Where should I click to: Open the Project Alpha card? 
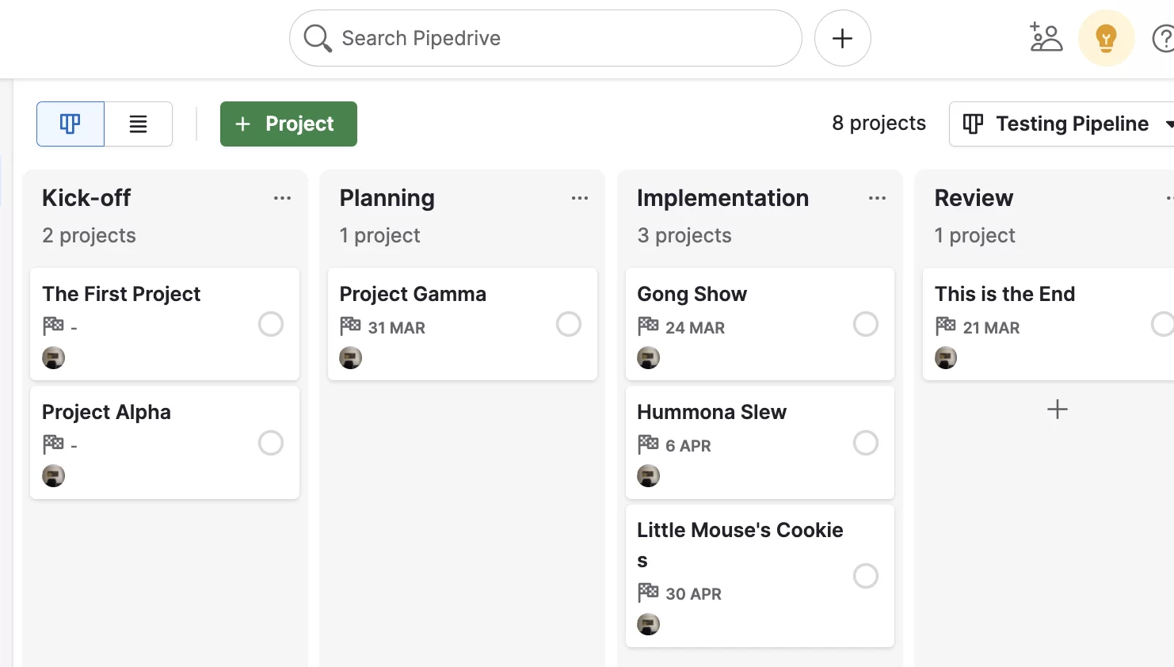point(165,443)
